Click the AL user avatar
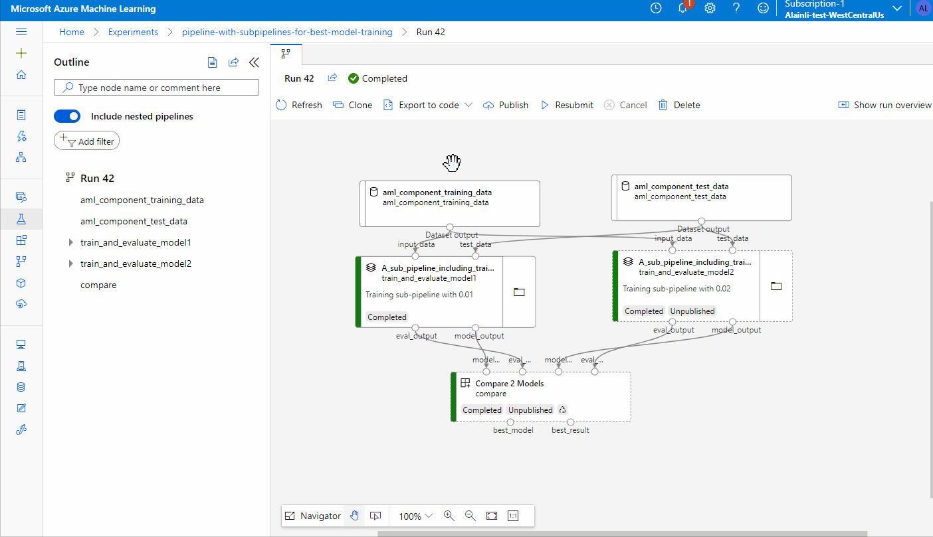933x537 pixels. (923, 9)
